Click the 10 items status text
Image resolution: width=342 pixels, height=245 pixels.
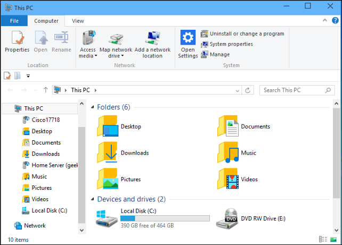point(18,240)
